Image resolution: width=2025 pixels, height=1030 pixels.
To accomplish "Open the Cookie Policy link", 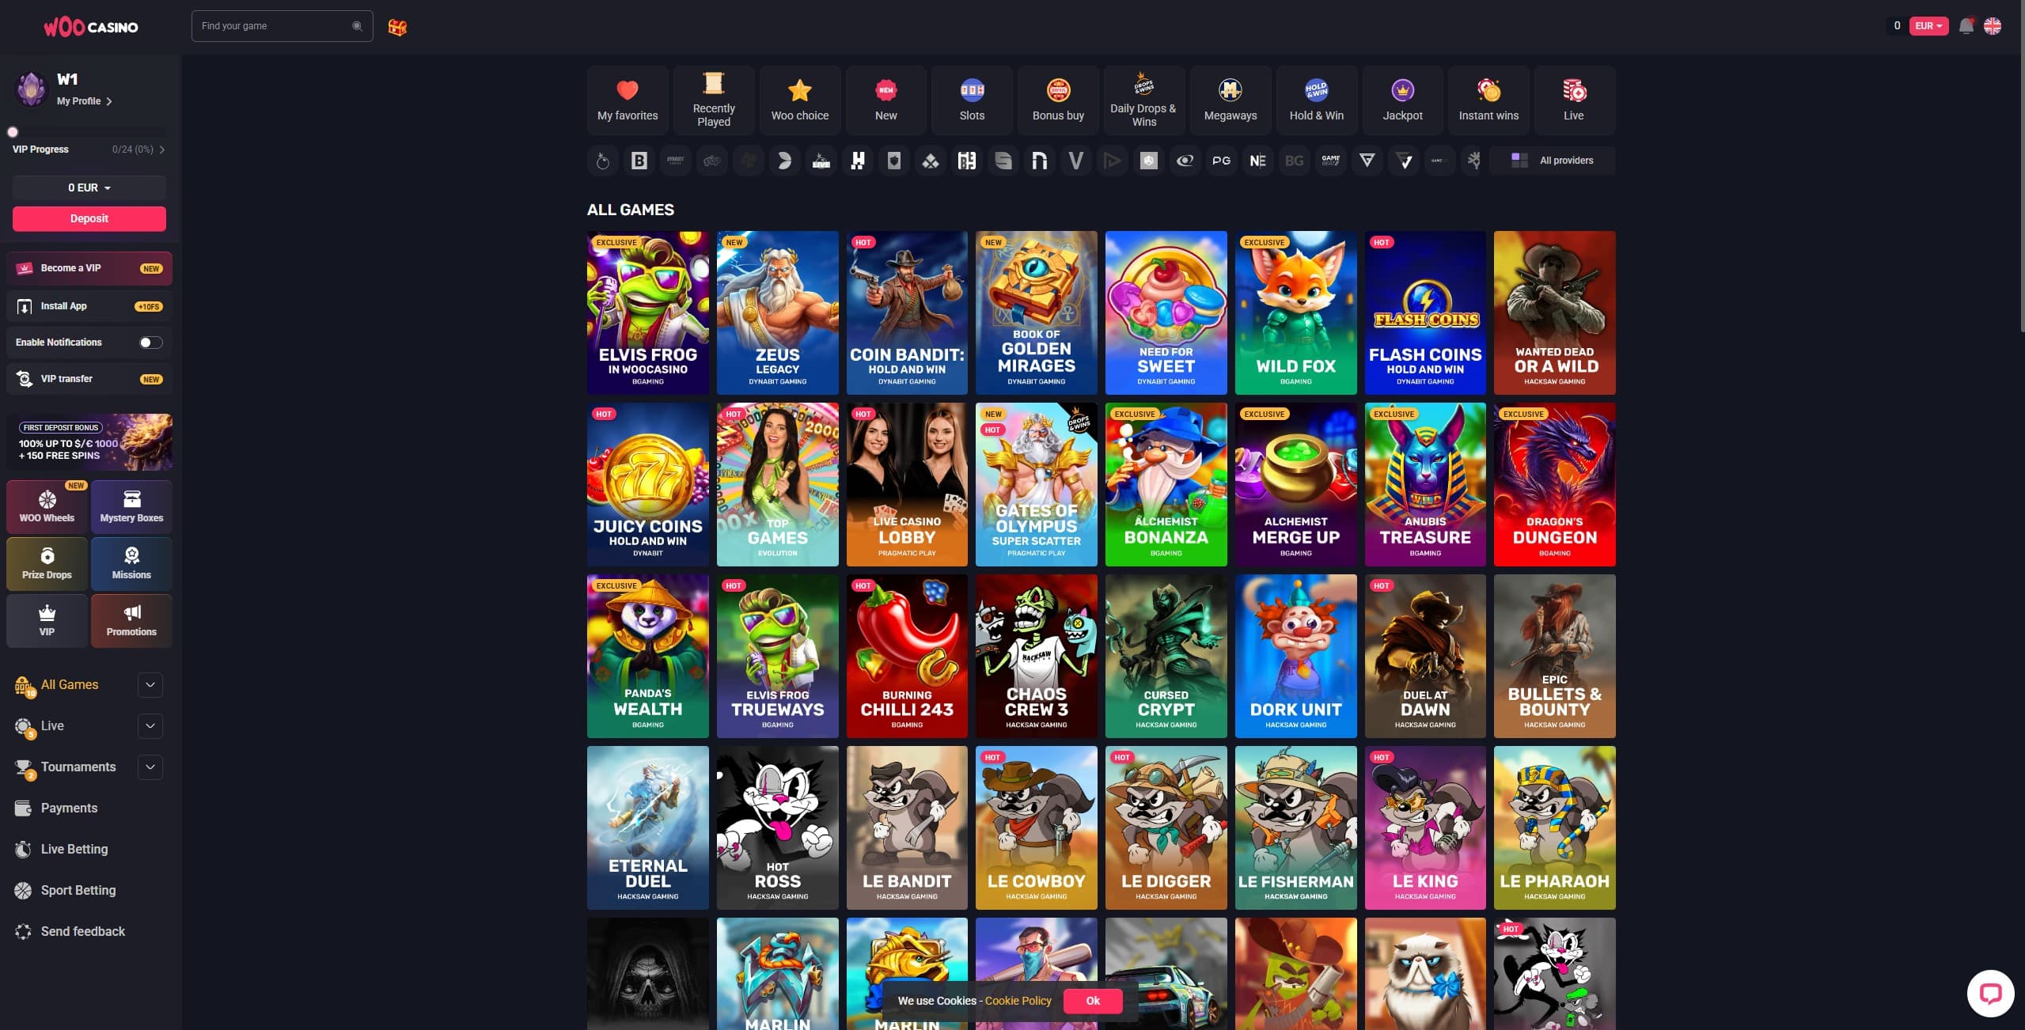I will [1018, 1001].
